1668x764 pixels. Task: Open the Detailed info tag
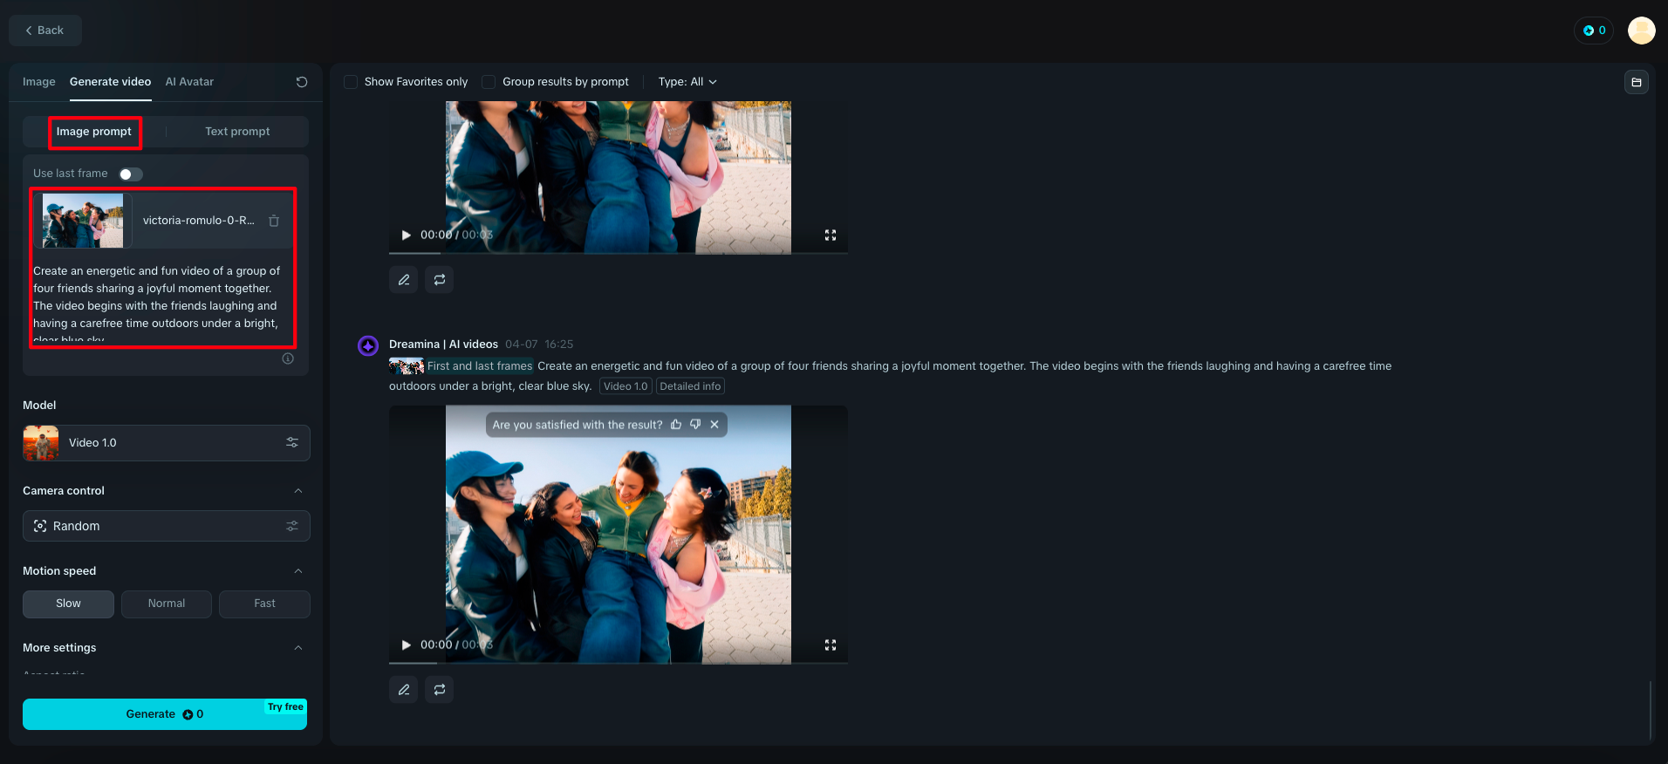[x=690, y=386]
